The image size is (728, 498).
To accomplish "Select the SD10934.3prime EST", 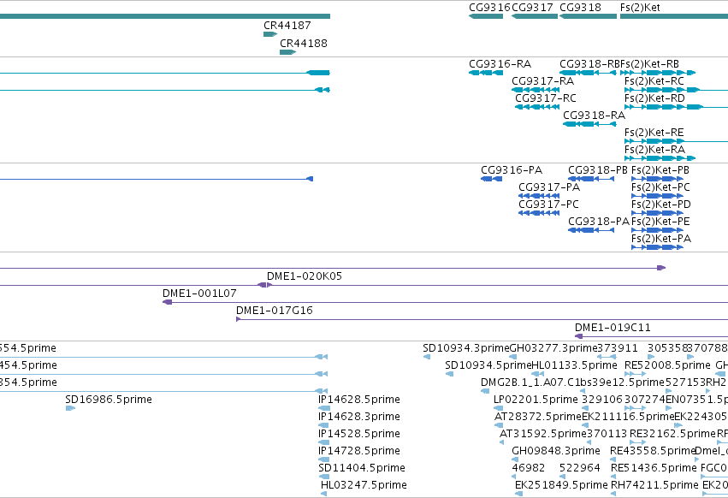I will pyautogui.click(x=426, y=357).
